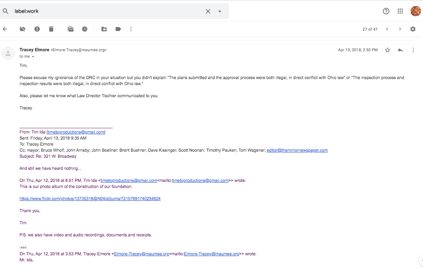Open the Labels tag icon
This screenshot has width=423, height=269.
tap(118, 29)
